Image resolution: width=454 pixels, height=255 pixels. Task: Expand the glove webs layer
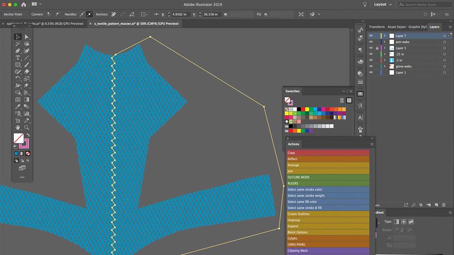pyautogui.click(x=385, y=66)
